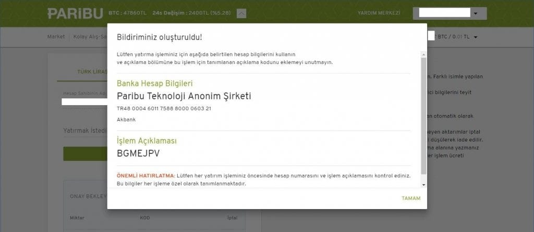This screenshot has height=232, width=534.
Task: Click the İptal column header
Action: [x=232, y=218]
